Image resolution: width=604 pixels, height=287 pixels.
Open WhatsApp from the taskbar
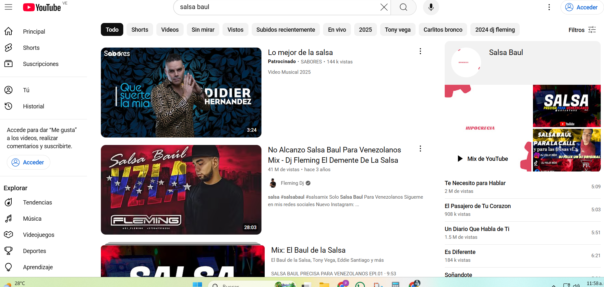click(360, 284)
